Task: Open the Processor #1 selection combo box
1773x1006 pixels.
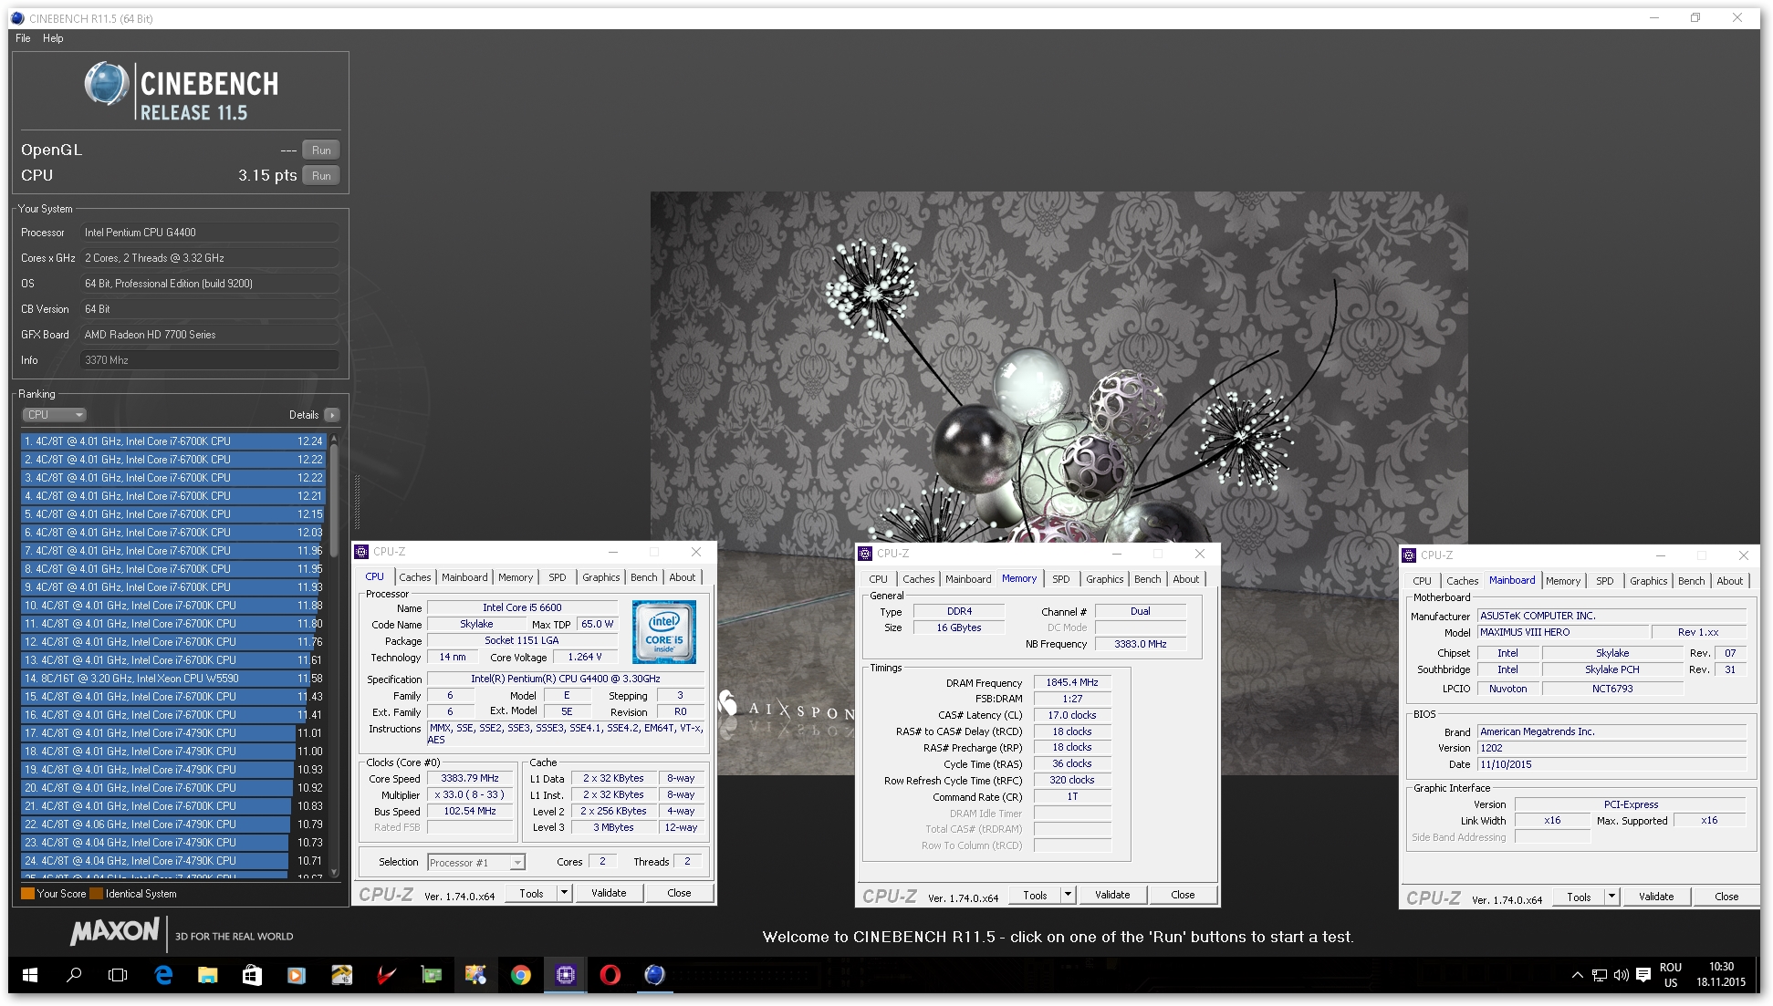Action: (x=476, y=862)
